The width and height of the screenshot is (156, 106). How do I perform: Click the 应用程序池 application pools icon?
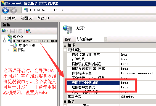15,45
